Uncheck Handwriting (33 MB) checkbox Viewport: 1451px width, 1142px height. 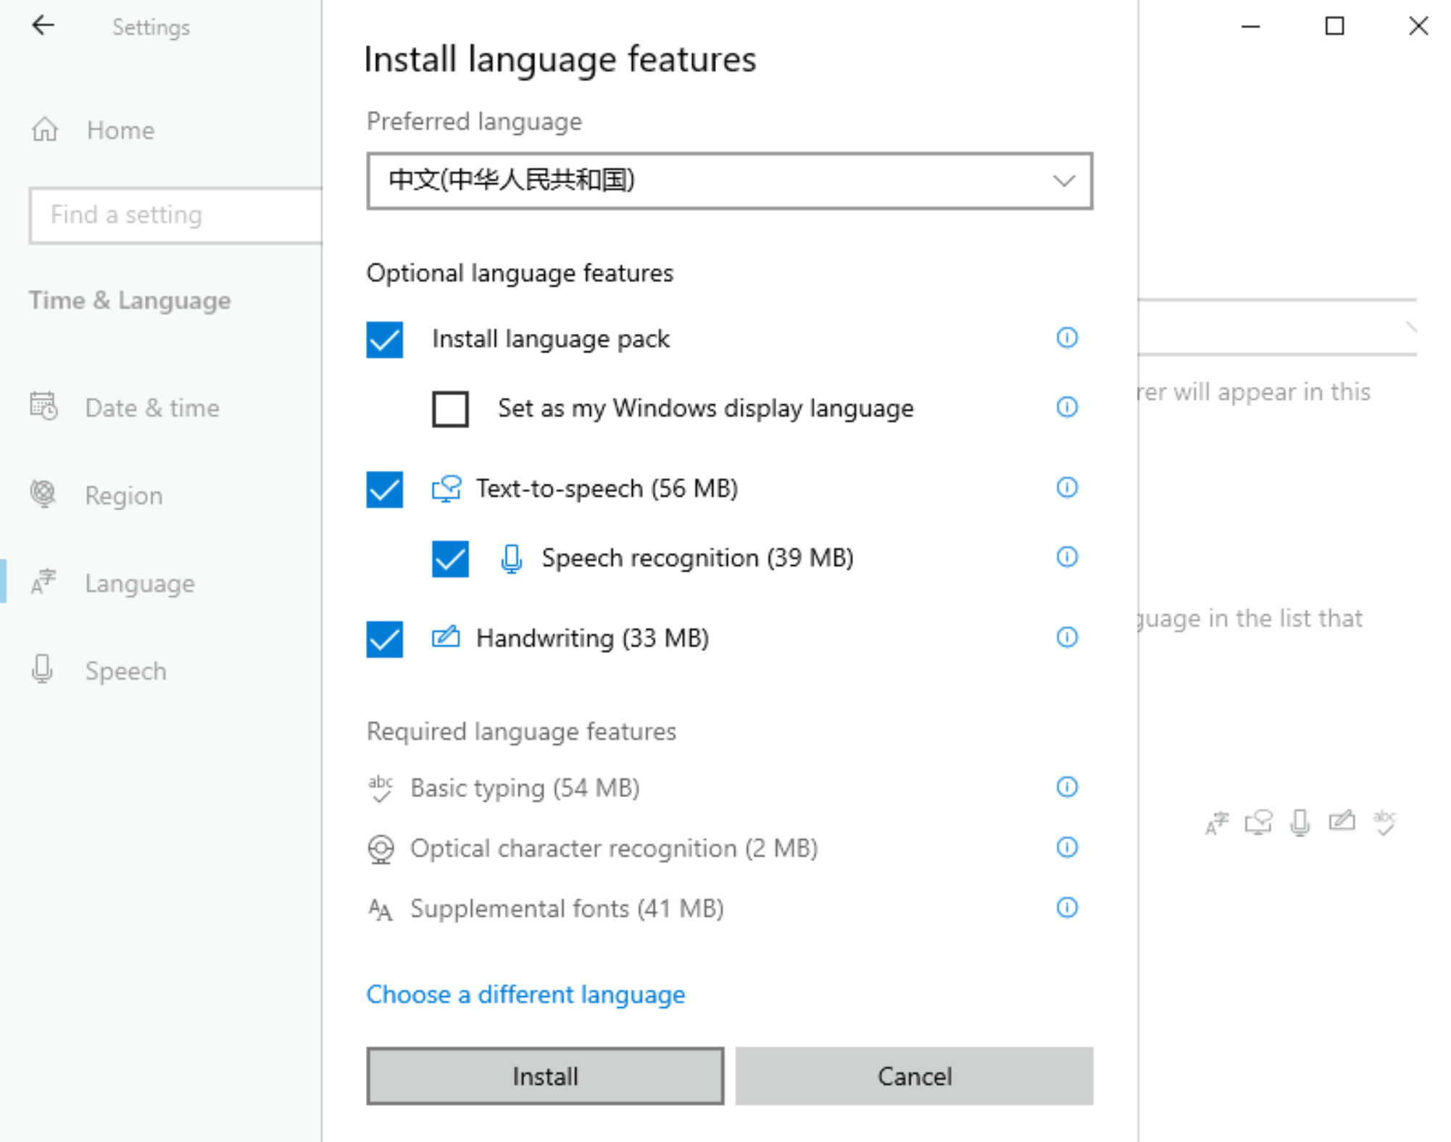pos(385,639)
